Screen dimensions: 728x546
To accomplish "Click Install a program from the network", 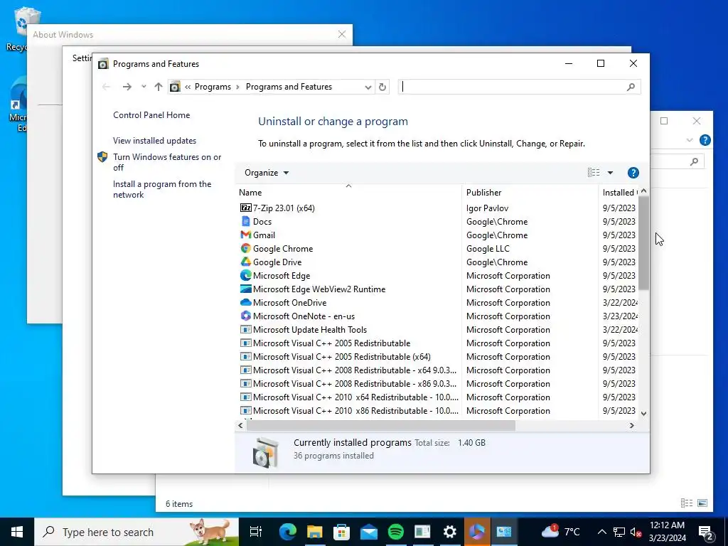I will tap(162, 189).
